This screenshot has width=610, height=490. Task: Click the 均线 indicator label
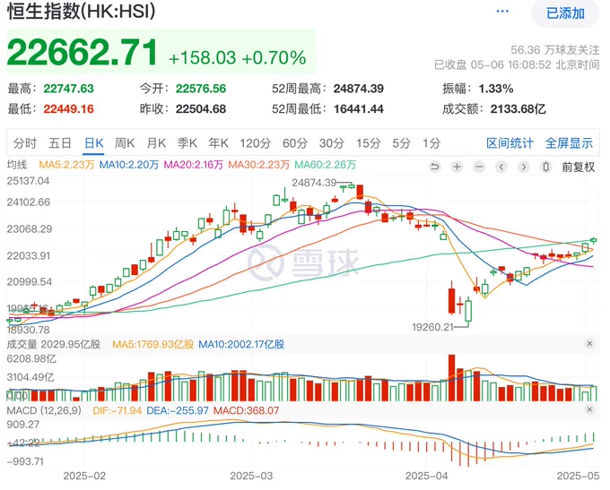[x=17, y=165]
